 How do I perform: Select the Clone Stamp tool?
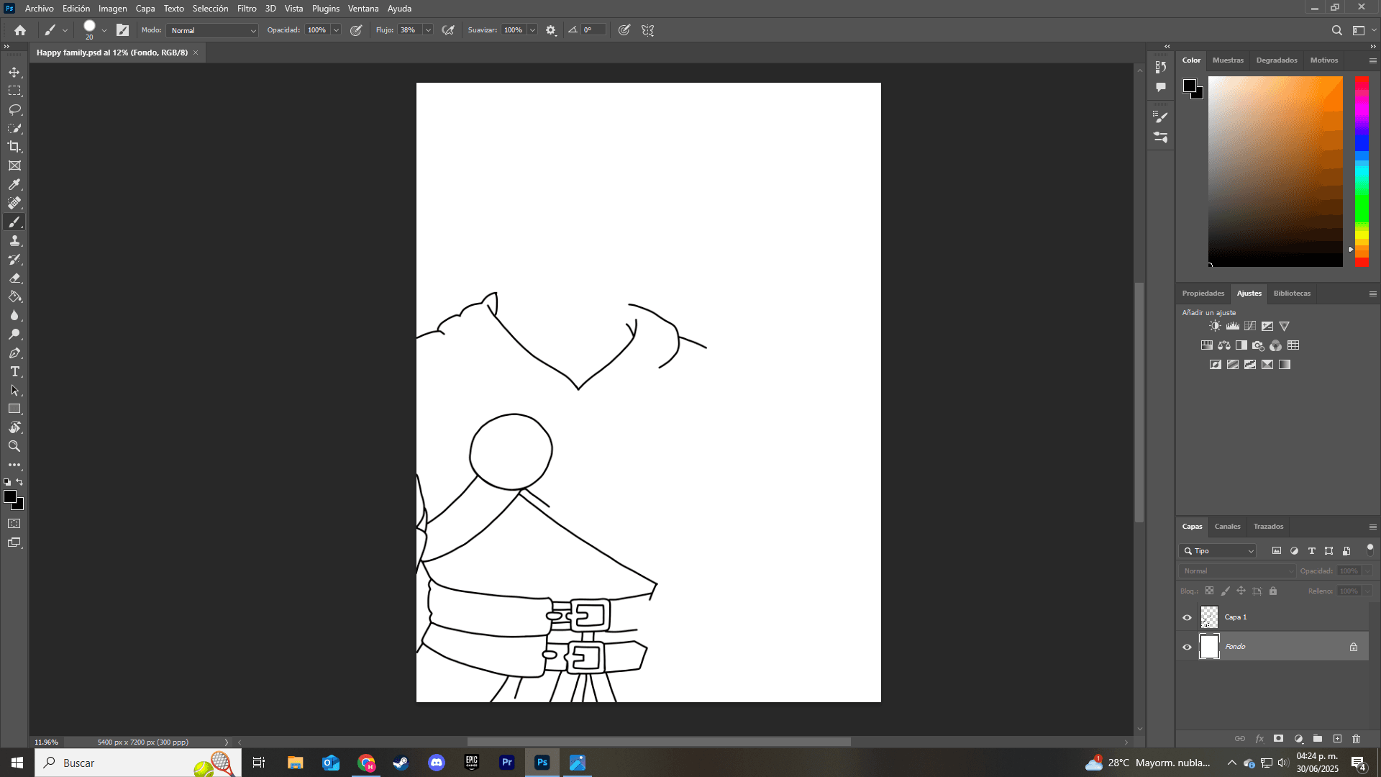click(x=14, y=240)
